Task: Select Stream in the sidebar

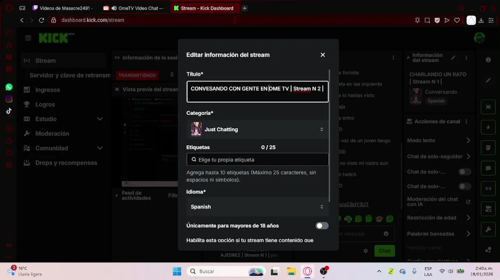Action: click(x=64, y=61)
